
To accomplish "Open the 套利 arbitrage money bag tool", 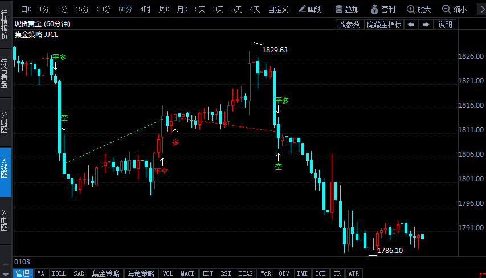I will click(x=383, y=9).
